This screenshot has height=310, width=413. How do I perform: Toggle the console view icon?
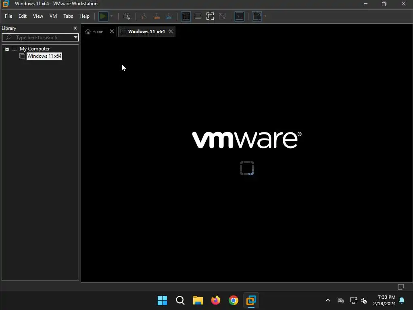coord(240,16)
